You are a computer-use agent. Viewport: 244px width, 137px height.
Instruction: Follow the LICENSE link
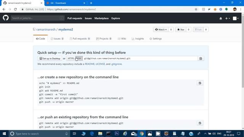tap(100, 64)
